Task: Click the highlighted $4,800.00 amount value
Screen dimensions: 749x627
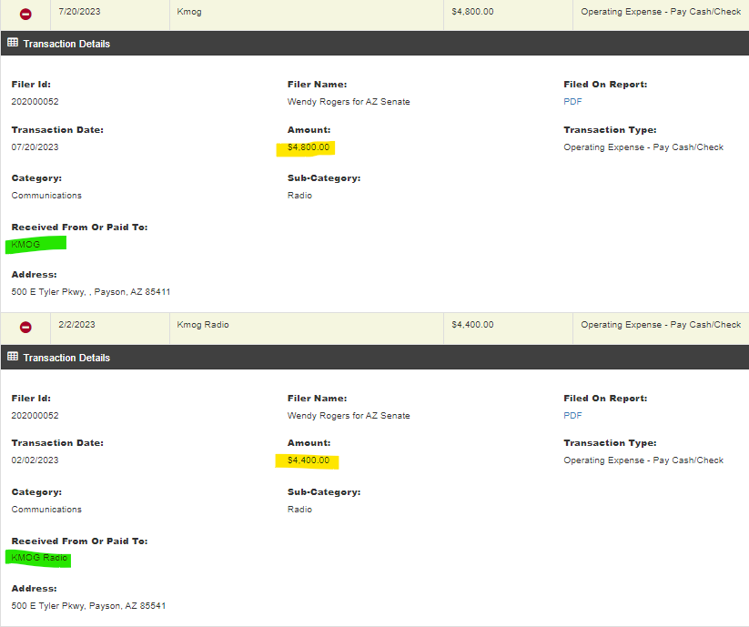Action: pyautogui.click(x=309, y=147)
